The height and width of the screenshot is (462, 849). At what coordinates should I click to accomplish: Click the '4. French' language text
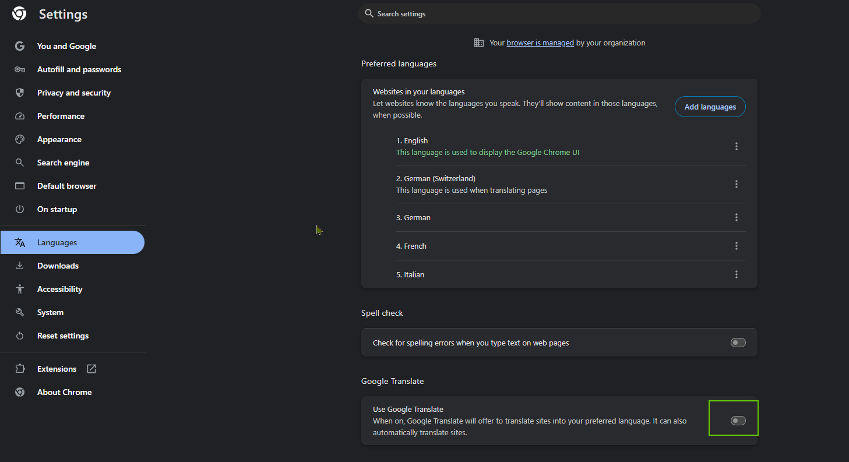pos(411,246)
